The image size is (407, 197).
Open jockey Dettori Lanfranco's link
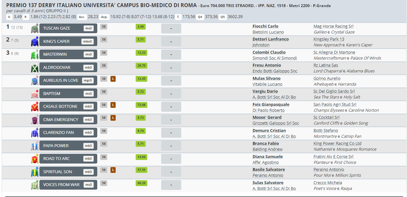[x=270, y=39]
